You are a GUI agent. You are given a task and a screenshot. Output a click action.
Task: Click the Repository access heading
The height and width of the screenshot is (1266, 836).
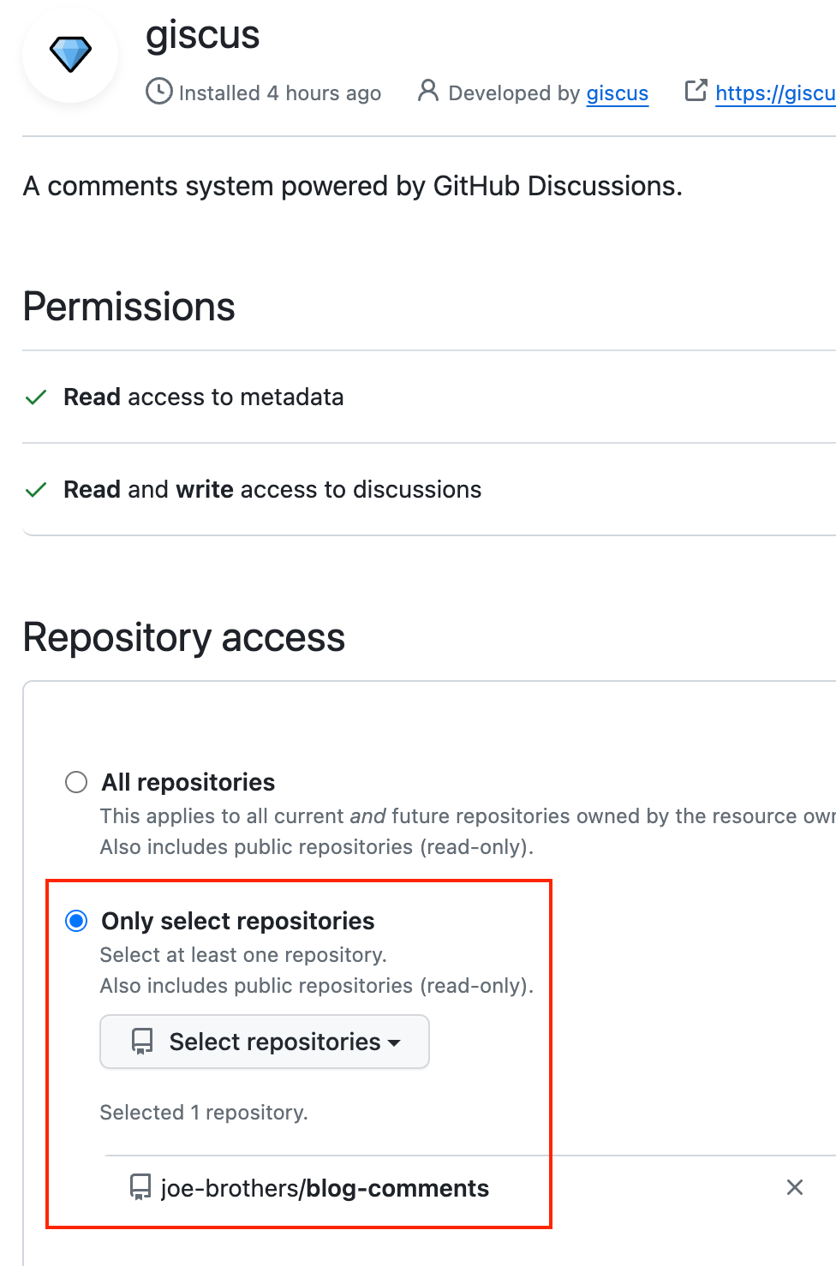[x=184, y=637]
